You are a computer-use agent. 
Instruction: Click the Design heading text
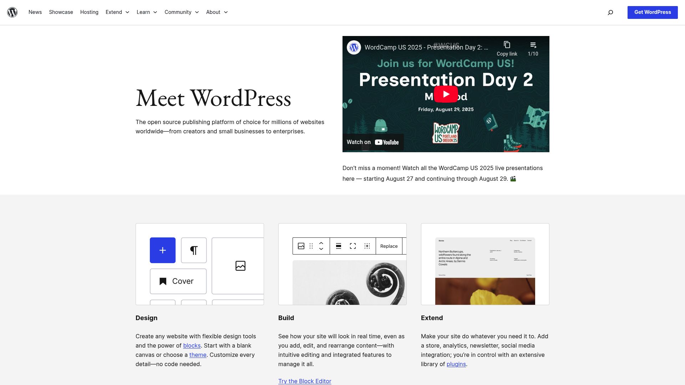(x=146, y=318)
